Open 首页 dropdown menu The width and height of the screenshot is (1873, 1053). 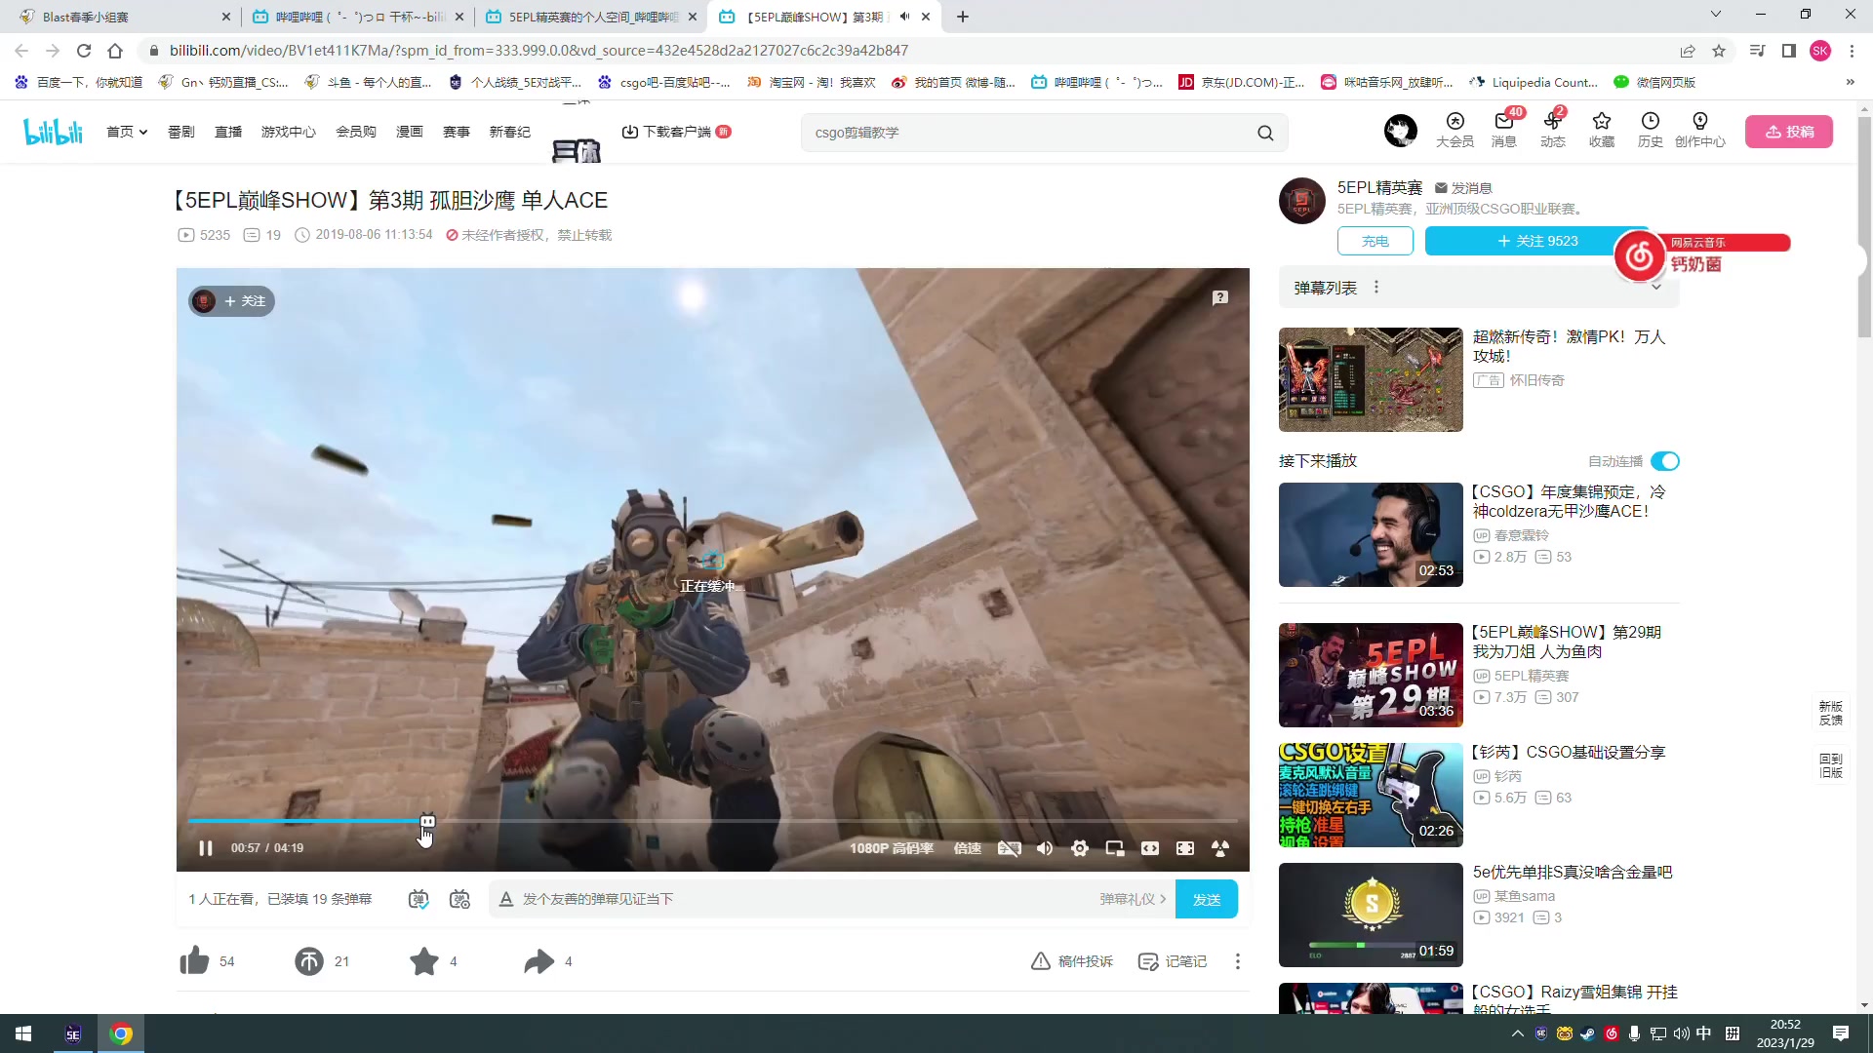[127, 132]
